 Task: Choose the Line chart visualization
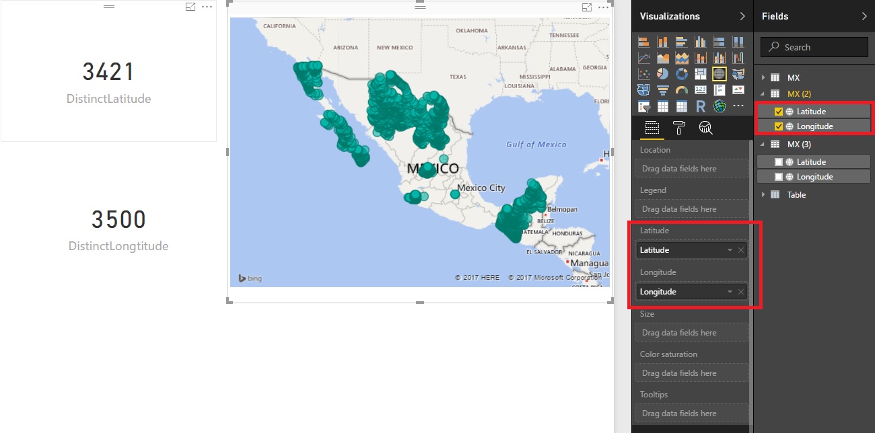pos(643,58)
